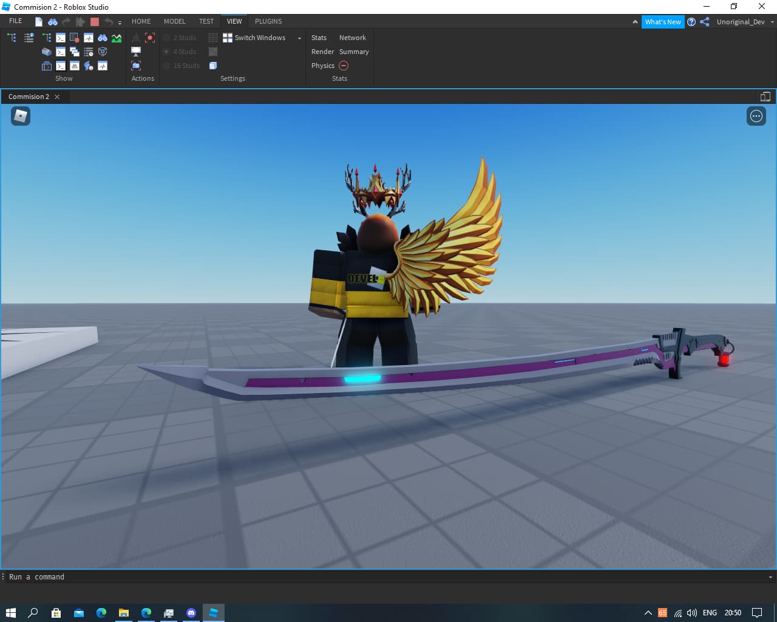Toggle Summary stats display
The image size is (777, 622).
point(354,52)
